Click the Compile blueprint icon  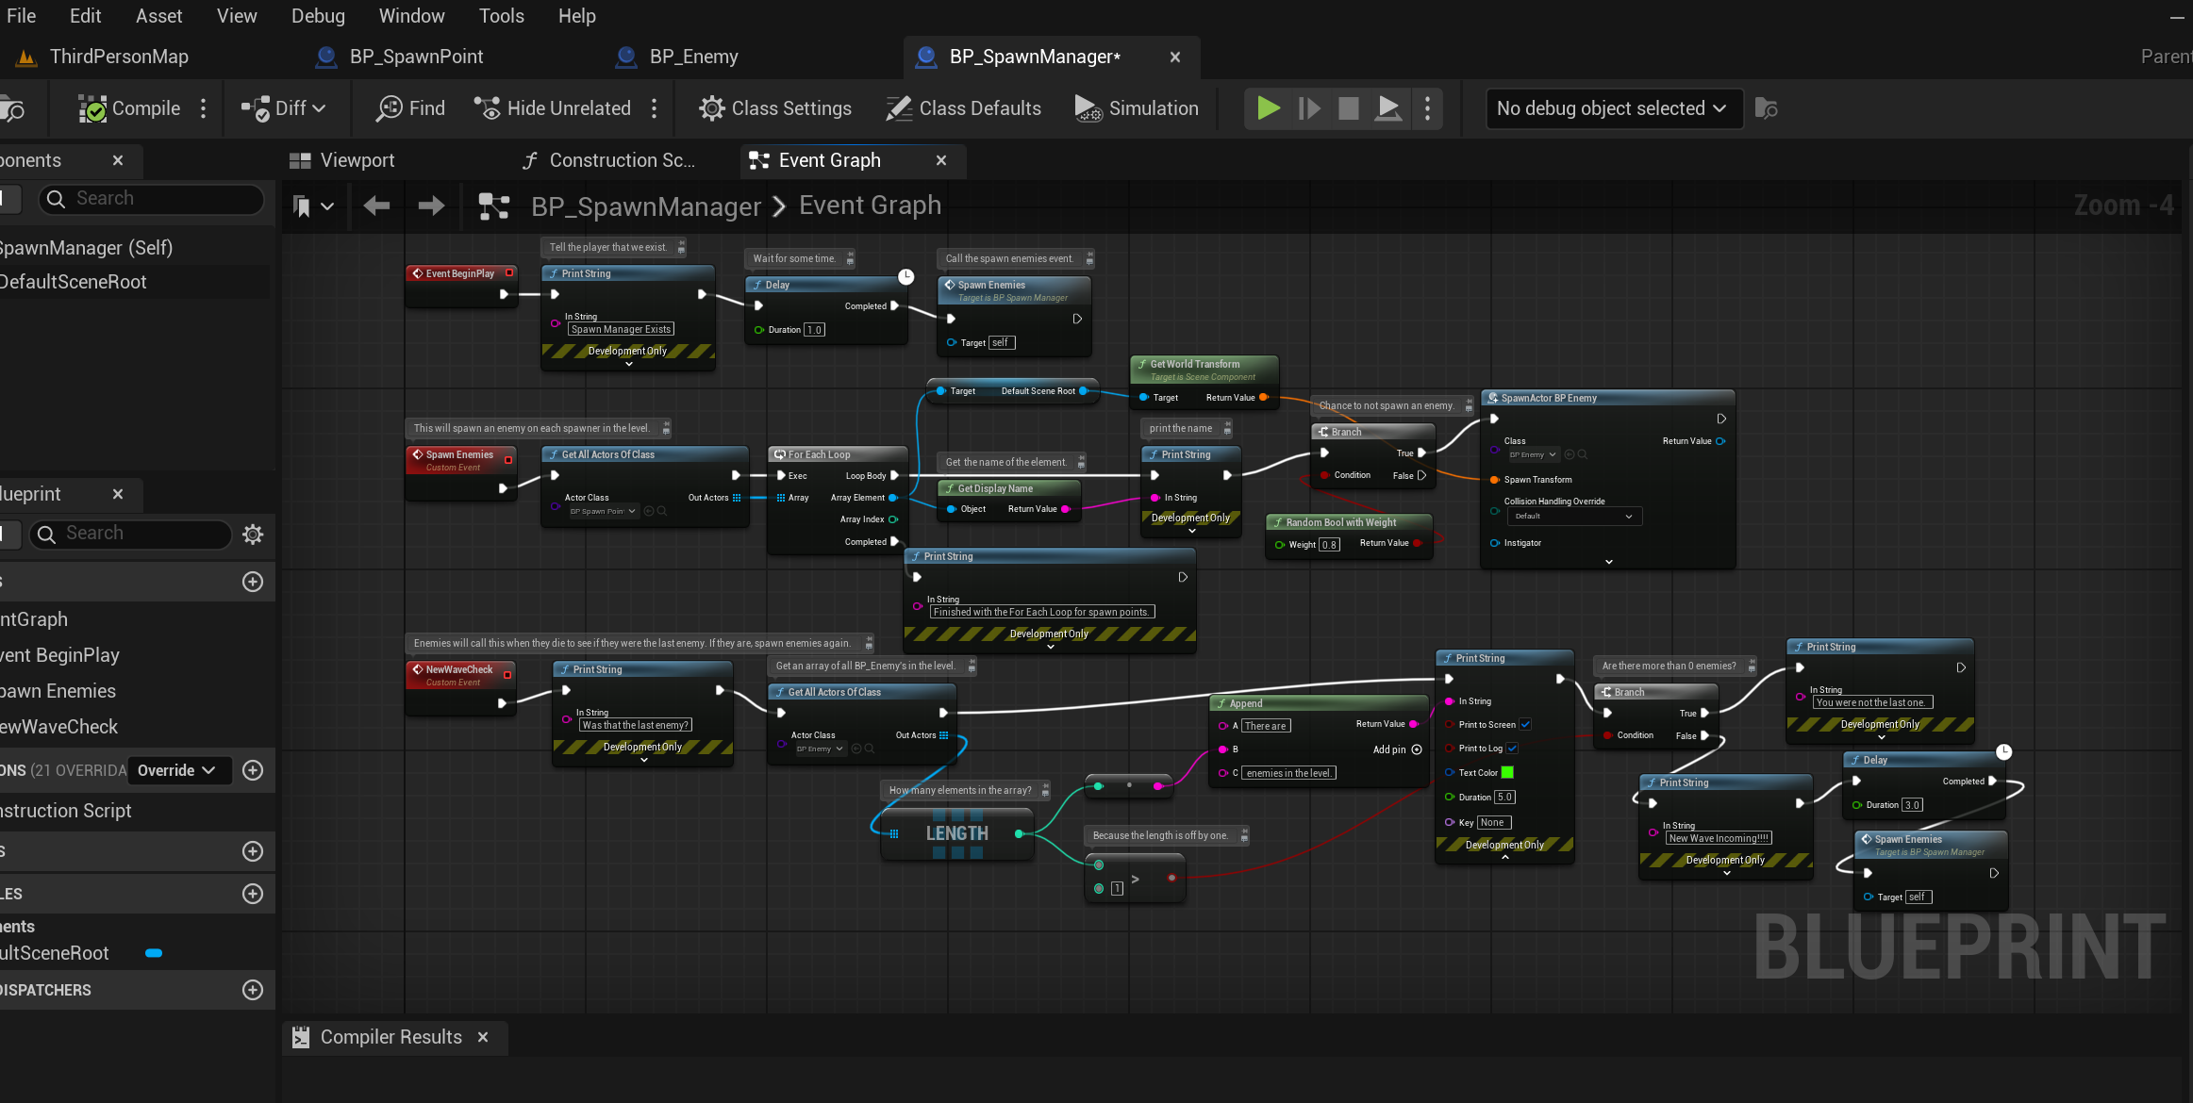pyautogui.click(x=92, y=108)
